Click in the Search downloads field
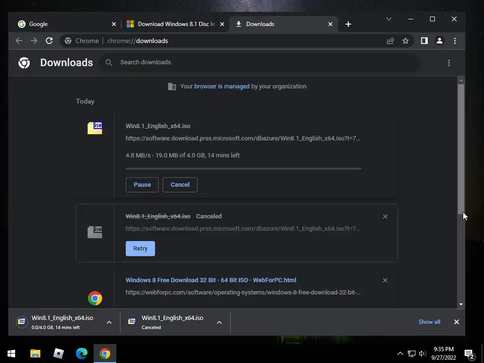Screen dimensions: 484x363 pyautogui.click(x=259, y=63)
